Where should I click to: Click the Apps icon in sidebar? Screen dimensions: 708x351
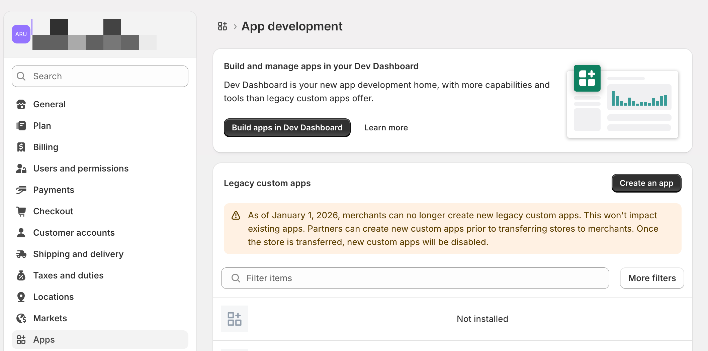pos(21,340)
